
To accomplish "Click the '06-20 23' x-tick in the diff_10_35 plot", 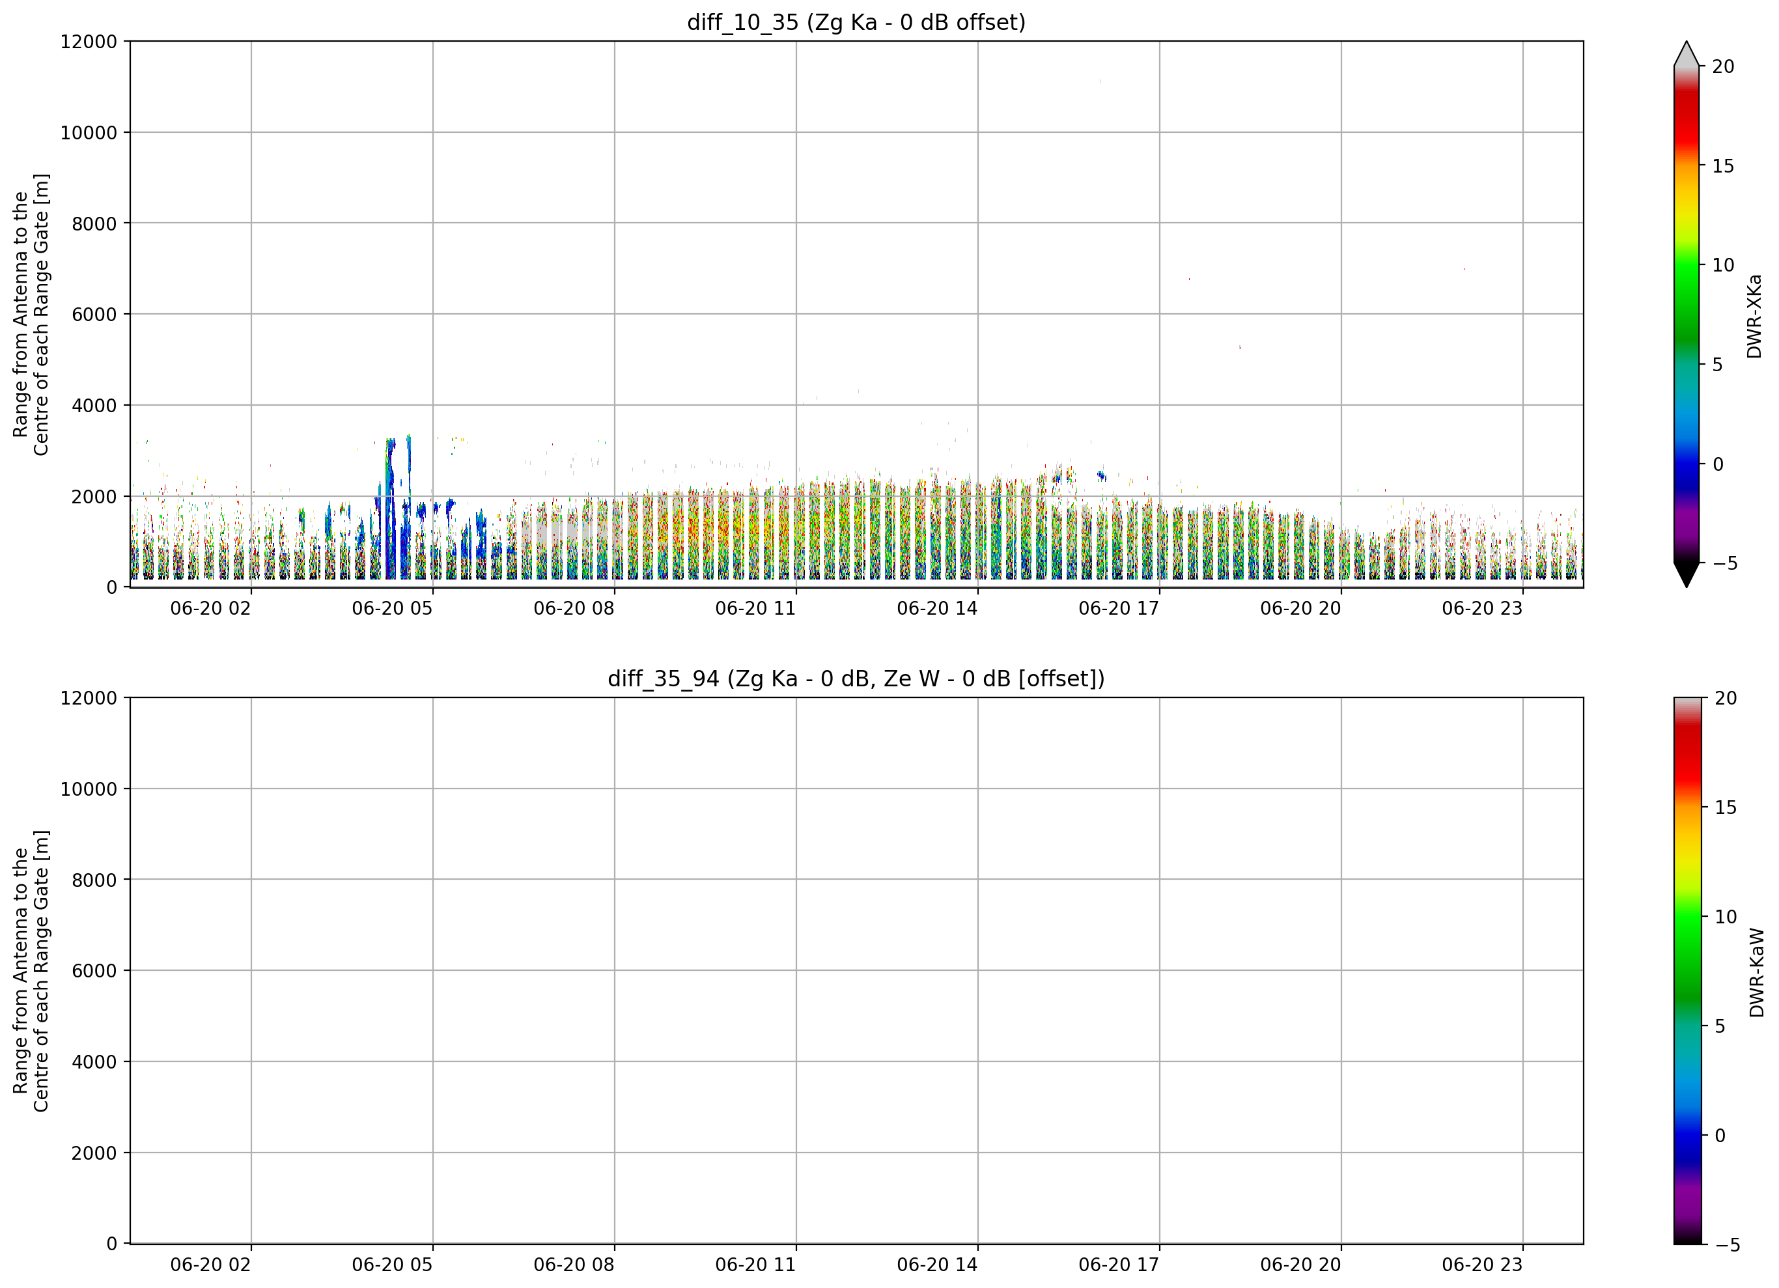I will point(1483,609).
